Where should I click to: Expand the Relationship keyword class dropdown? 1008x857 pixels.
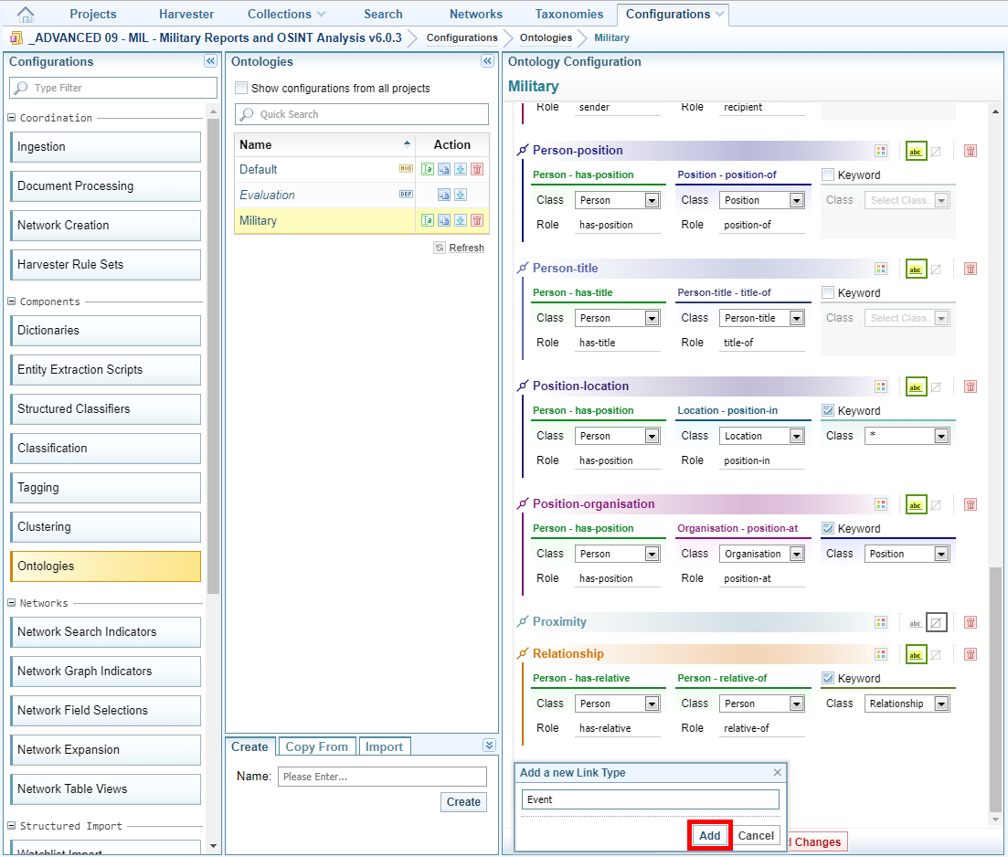click(x=941, y=704)
